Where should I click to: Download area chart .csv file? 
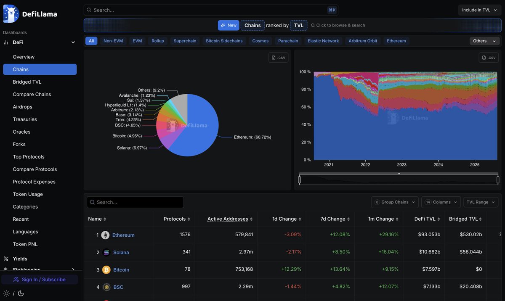tap(489, 58)
